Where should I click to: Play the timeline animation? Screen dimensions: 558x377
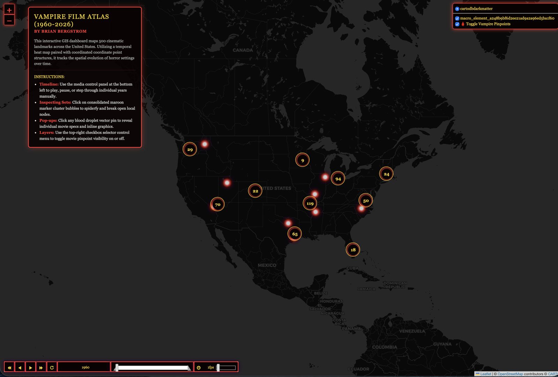click(31, 367)
